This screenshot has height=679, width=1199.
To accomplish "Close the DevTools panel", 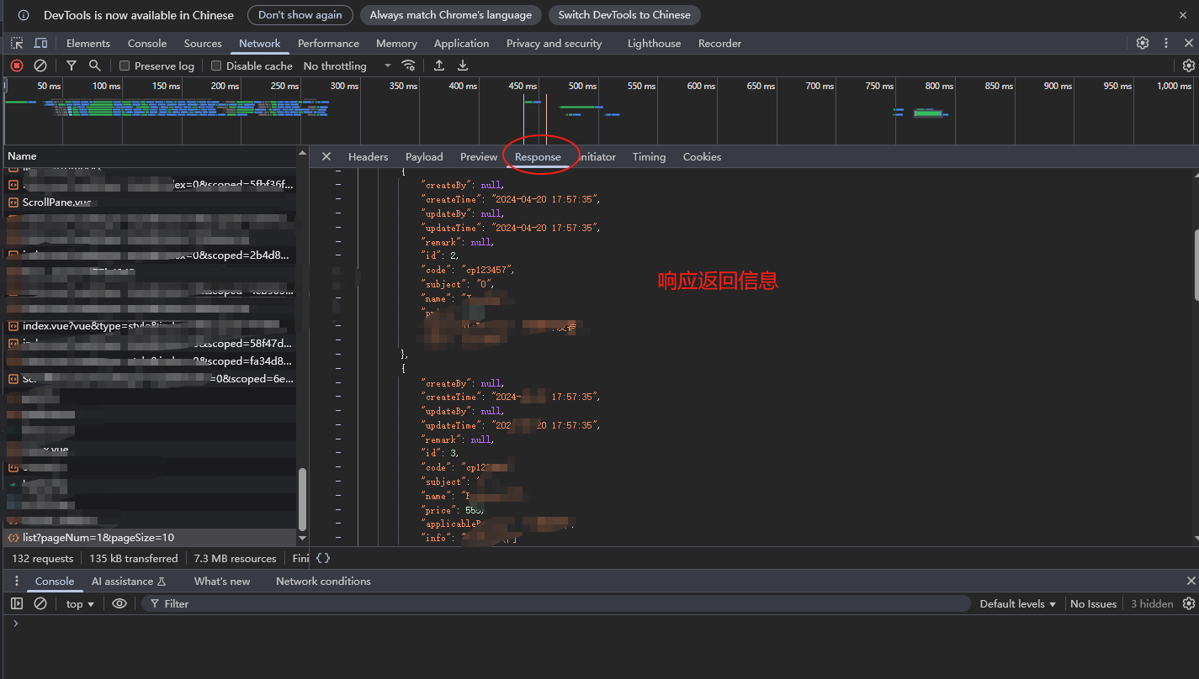I will 1189,43.
